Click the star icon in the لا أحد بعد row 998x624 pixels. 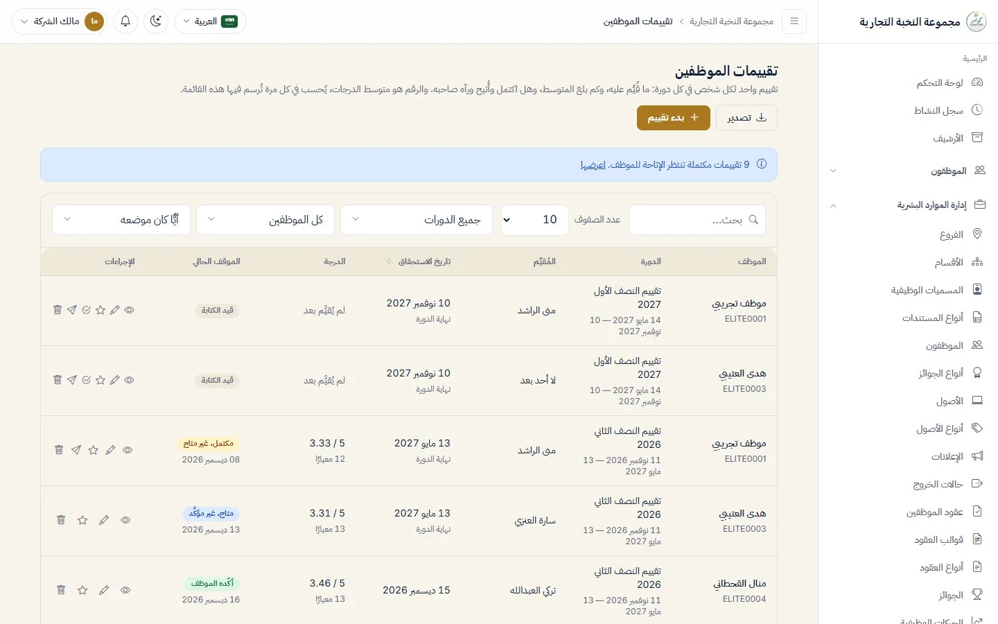(100, 380)
